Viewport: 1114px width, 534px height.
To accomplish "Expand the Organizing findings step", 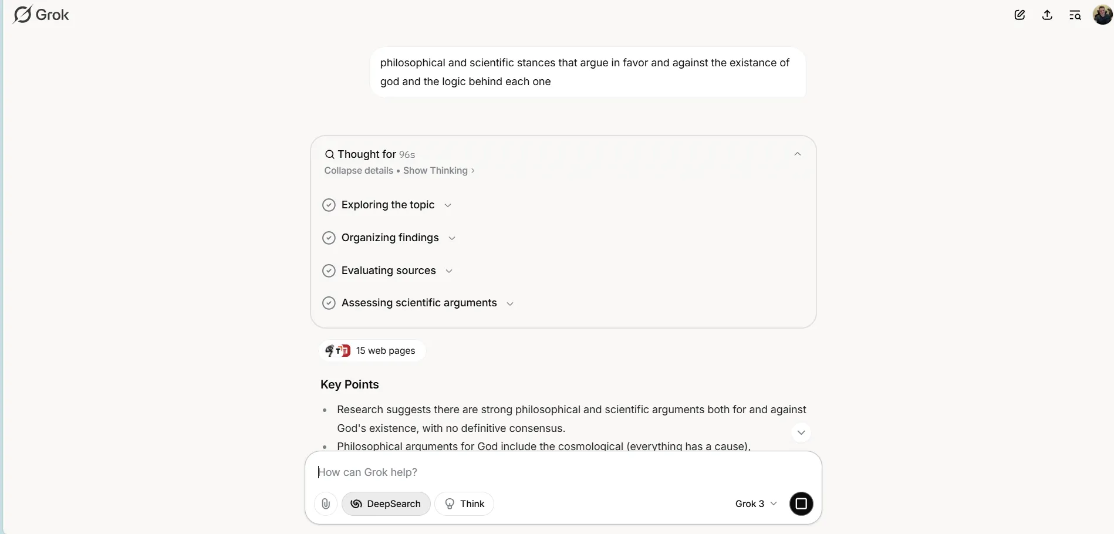I will 452,238.
